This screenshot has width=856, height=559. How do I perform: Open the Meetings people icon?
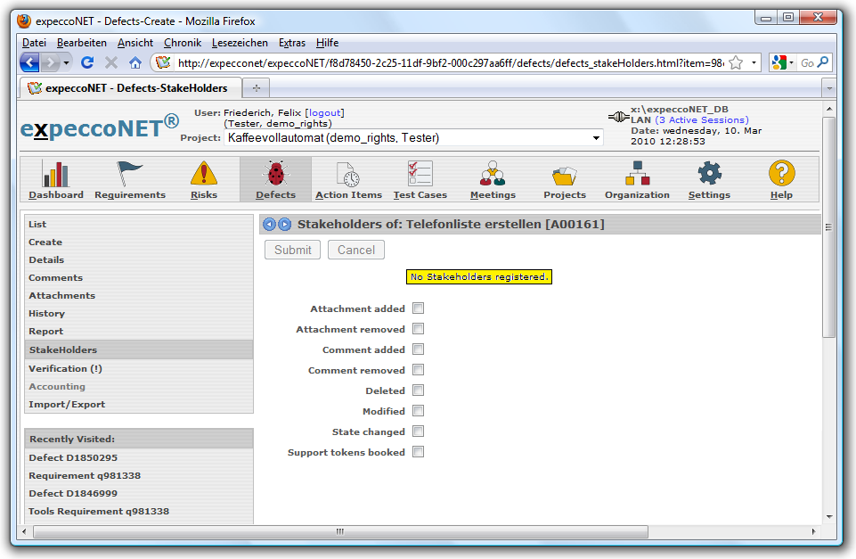click(x=493, y=174)
